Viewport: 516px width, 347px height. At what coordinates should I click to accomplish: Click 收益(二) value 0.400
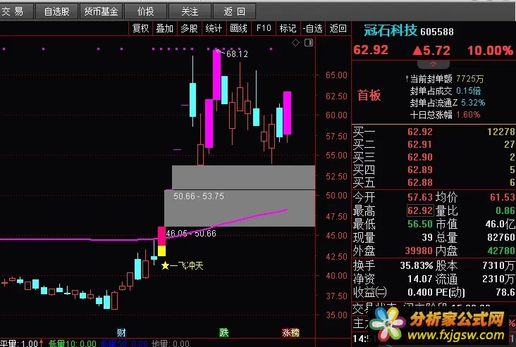420,292
